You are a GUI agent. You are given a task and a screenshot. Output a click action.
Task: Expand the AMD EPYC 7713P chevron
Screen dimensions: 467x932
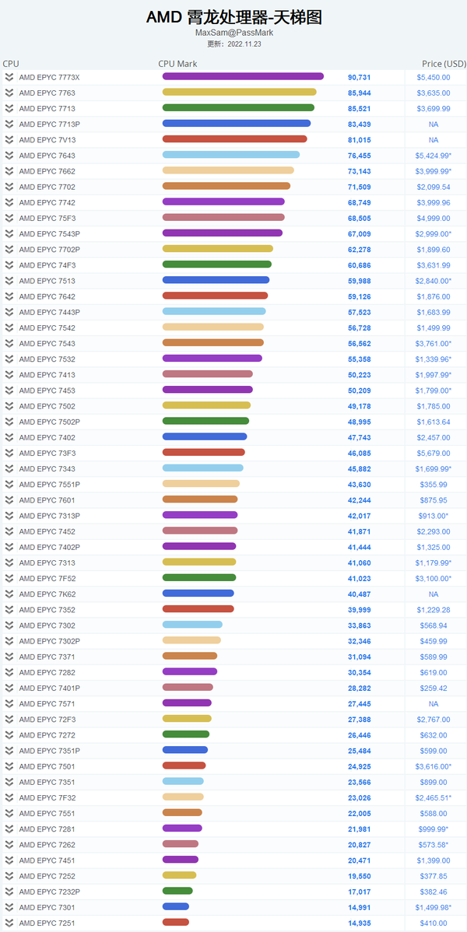(9, 124)
